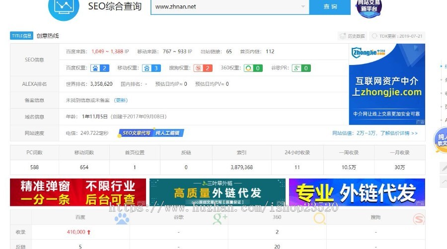
Task: Click 反链 value 0 in stats table
Action: [186, 167]
